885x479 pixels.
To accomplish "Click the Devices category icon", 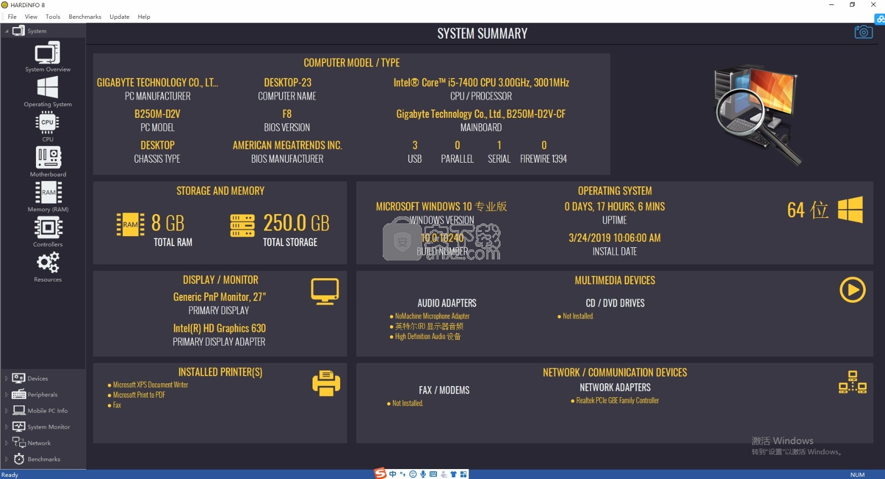I will pyautogui.click(x=19, y=378).
